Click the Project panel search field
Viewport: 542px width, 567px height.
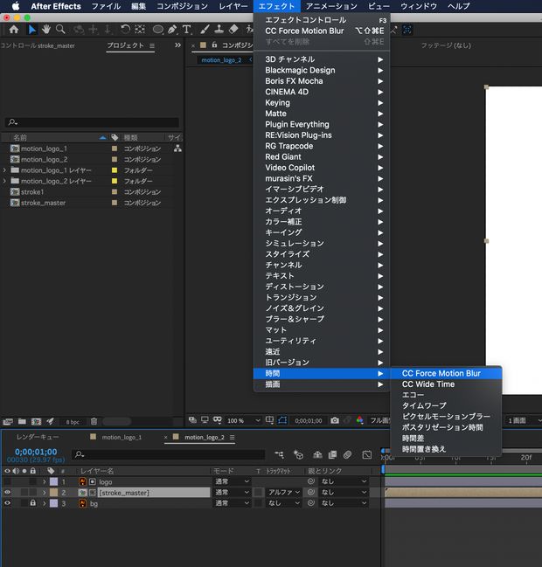click(92, 122)
